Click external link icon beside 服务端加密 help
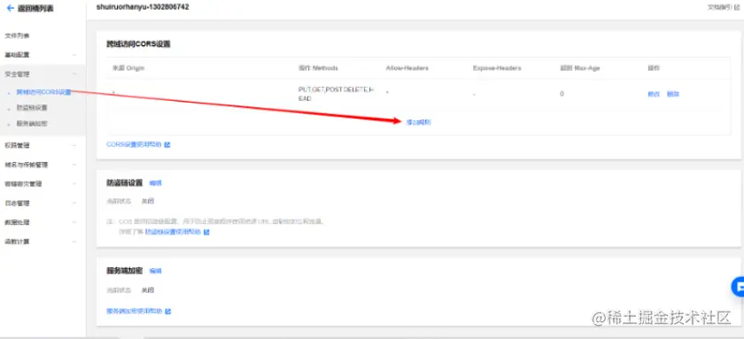Viewport: 744px width, 339px height. click(168, 312)
